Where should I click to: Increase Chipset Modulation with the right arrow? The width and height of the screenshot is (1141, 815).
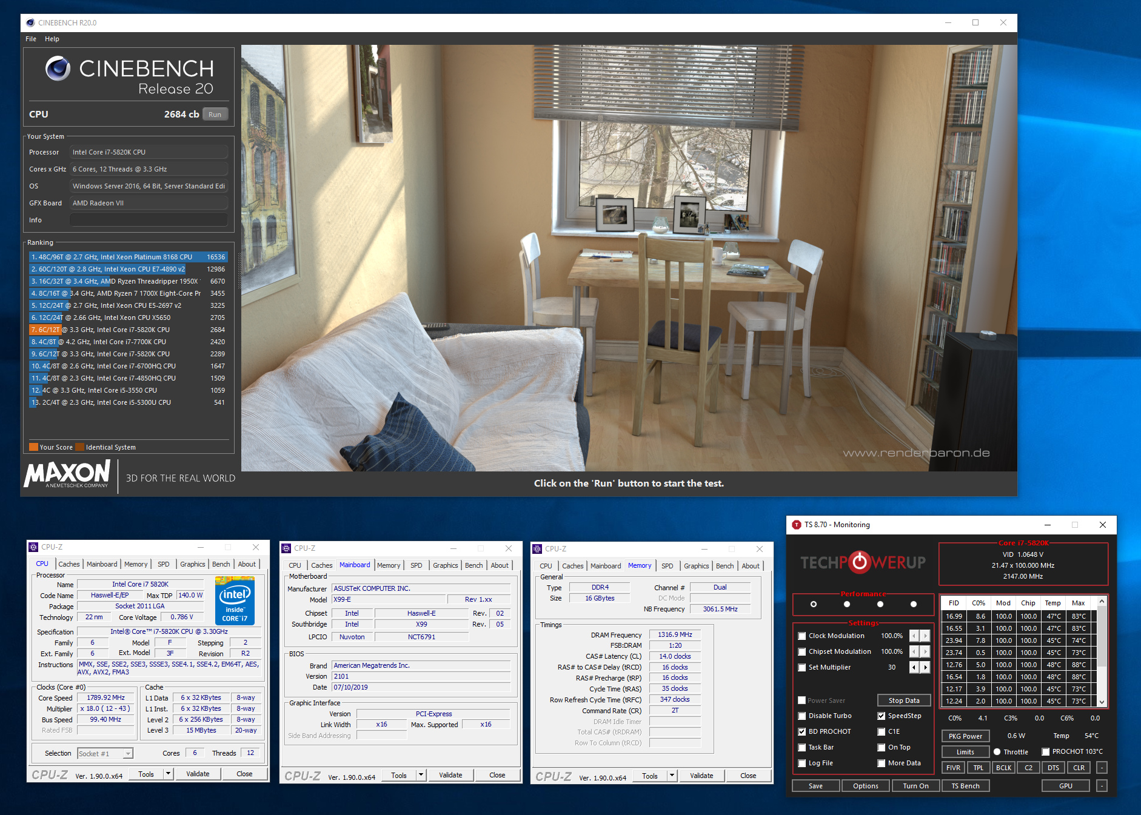925,651
